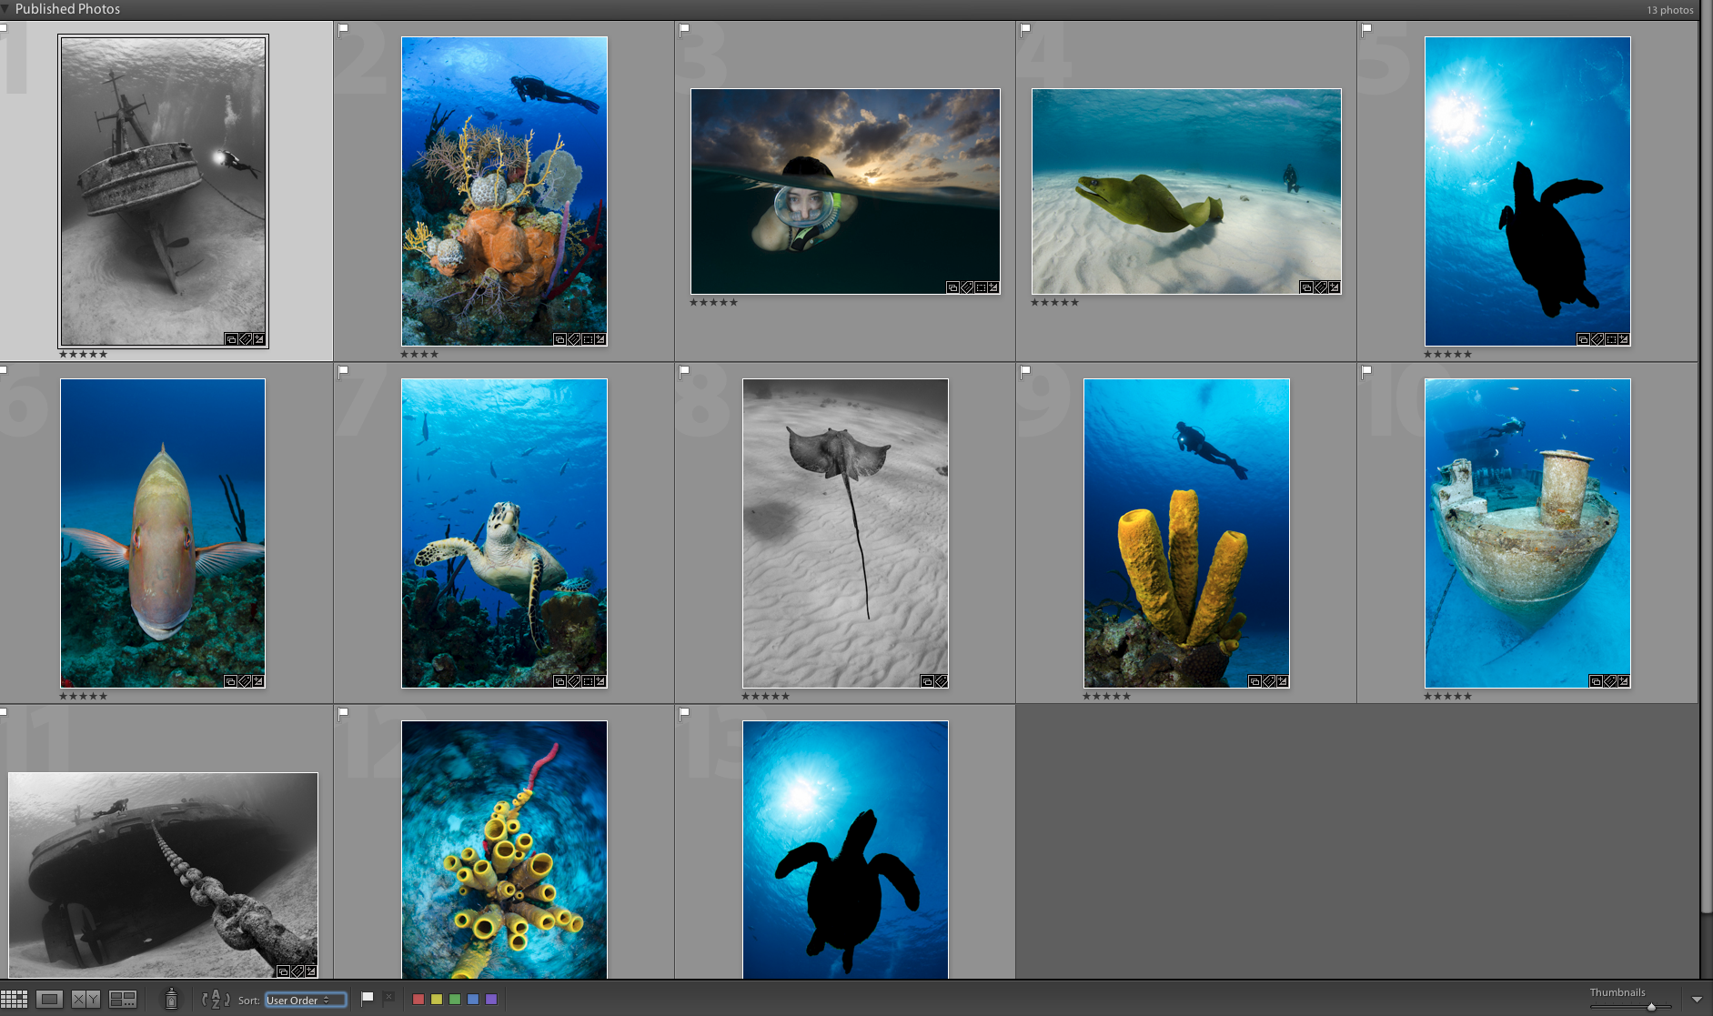Click the keyword tag badge on the wreck photo
Viewport: 1713px width, 1016px height.
(245, 338)
